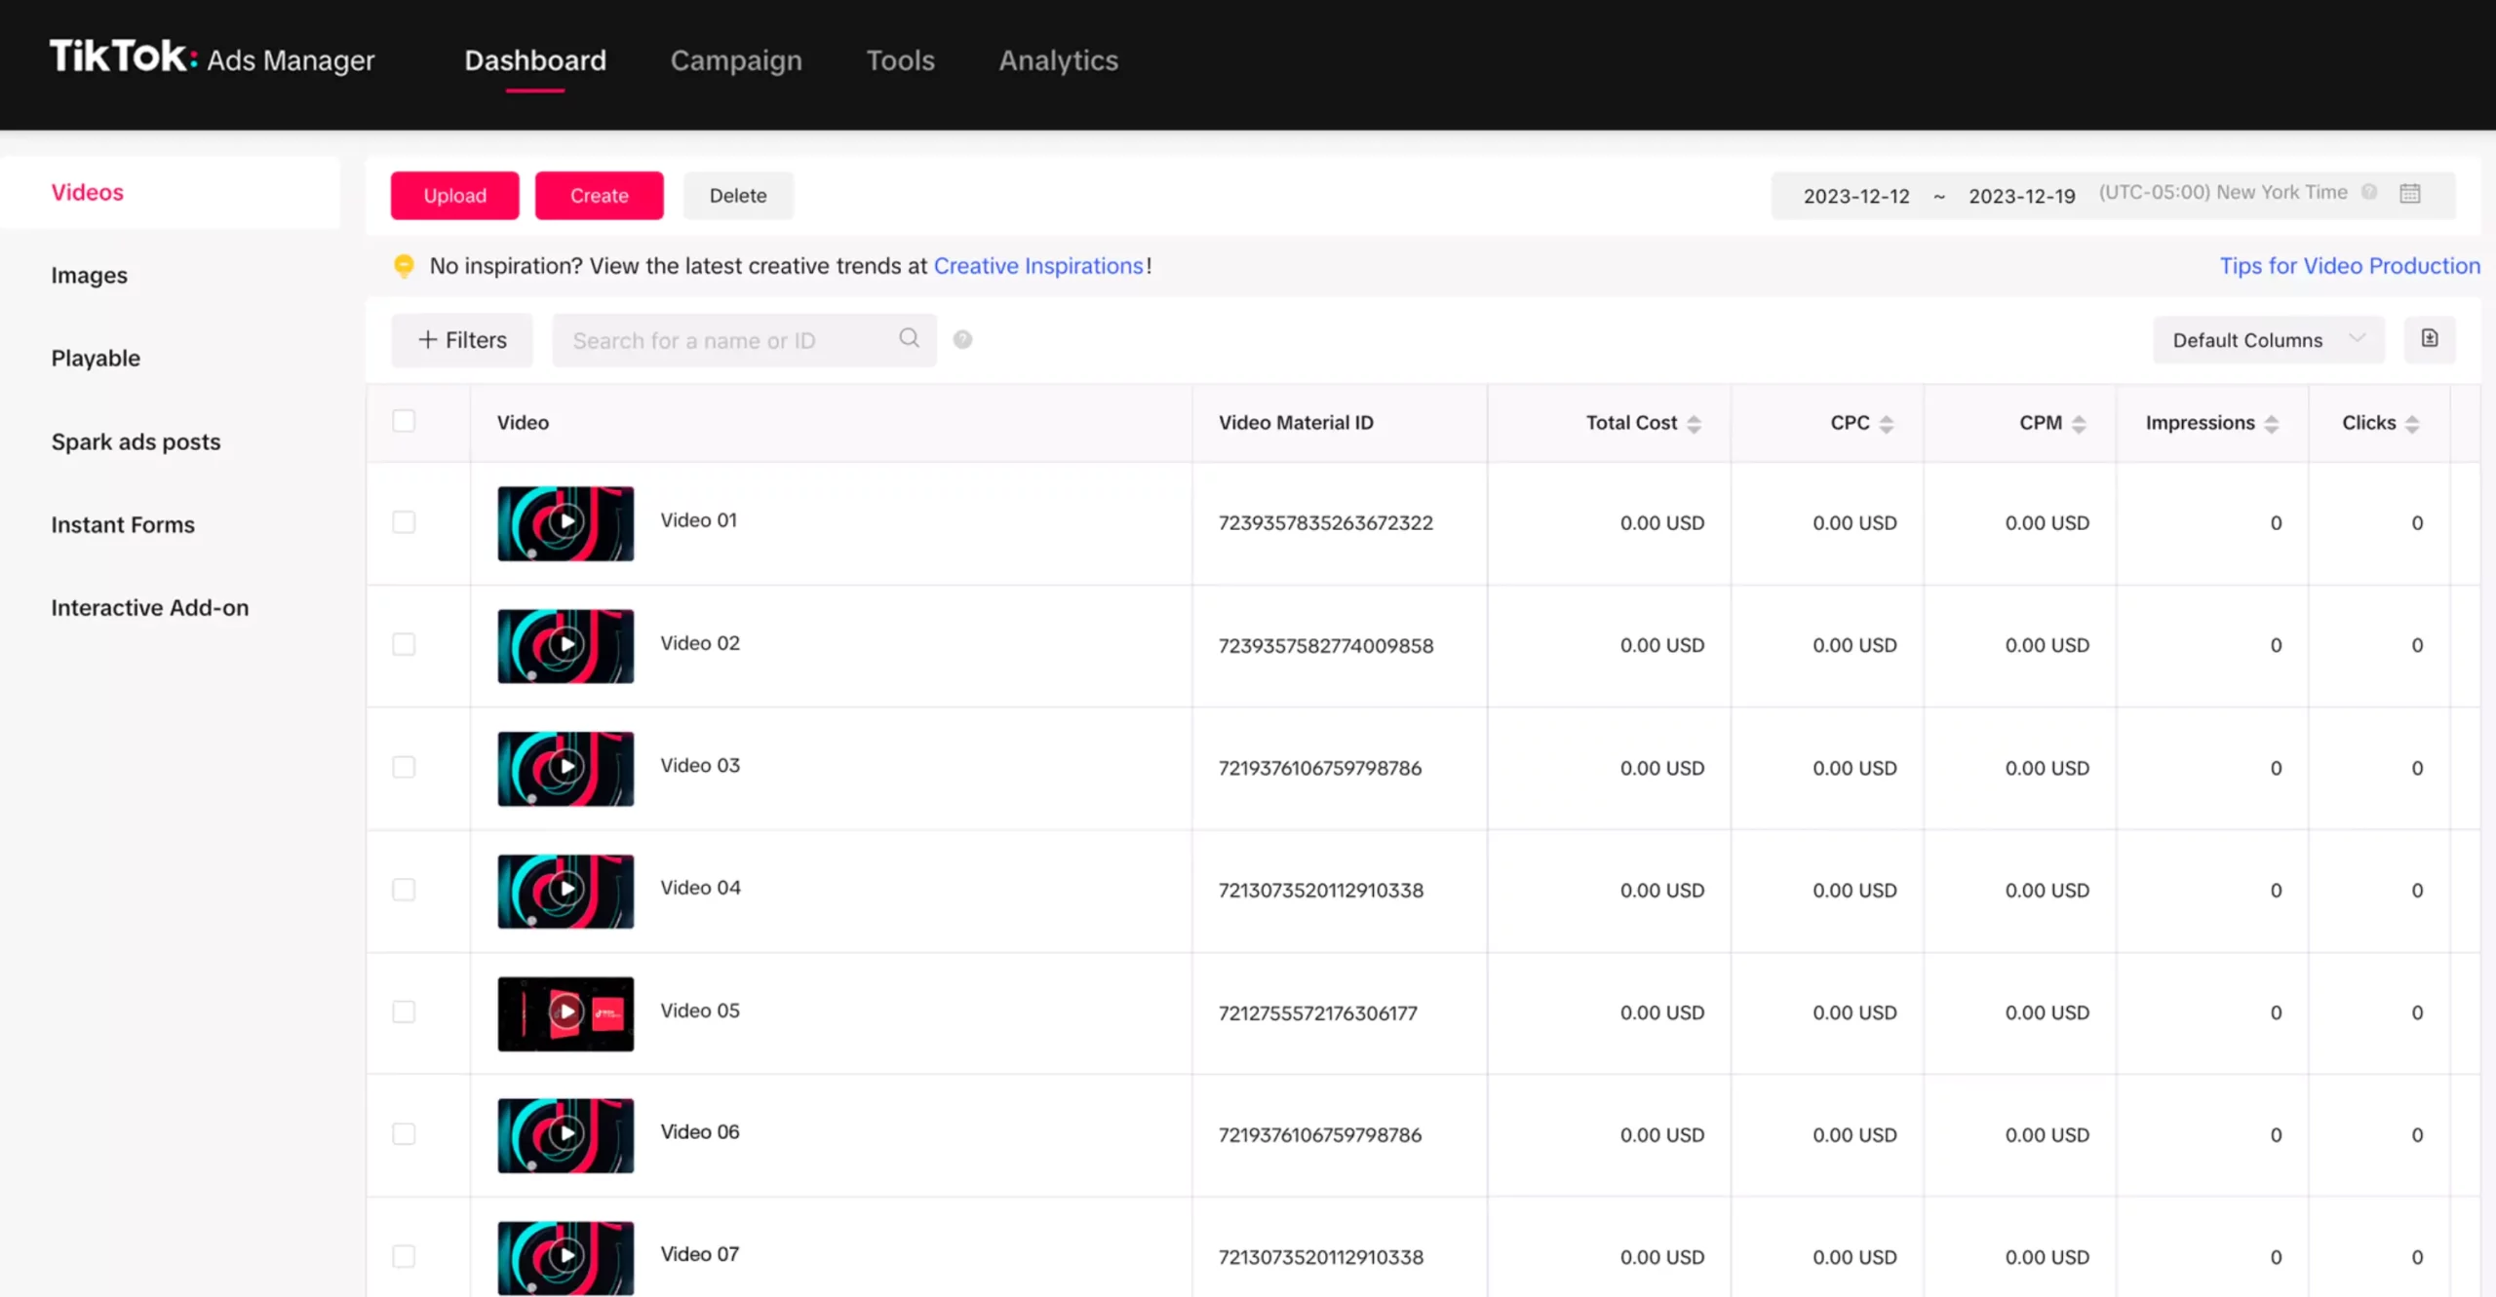Viewport: 2496px width, 1297px height.
Task: Sort by Total Cost arrows
Action: pos(1695,424)
